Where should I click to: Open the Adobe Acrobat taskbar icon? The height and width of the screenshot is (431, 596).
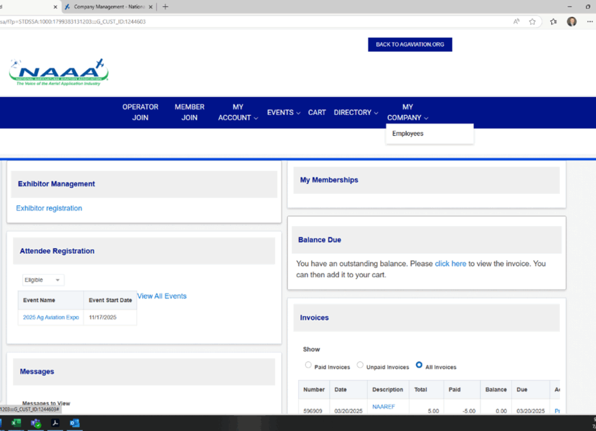tap(55, 423)
